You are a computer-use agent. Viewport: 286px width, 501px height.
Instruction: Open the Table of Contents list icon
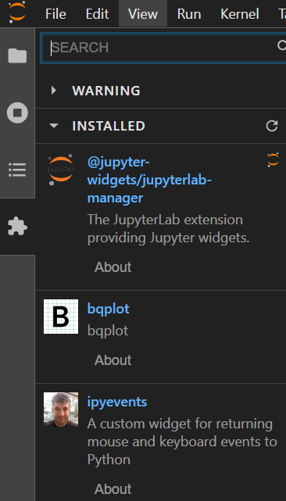[17, 170]
